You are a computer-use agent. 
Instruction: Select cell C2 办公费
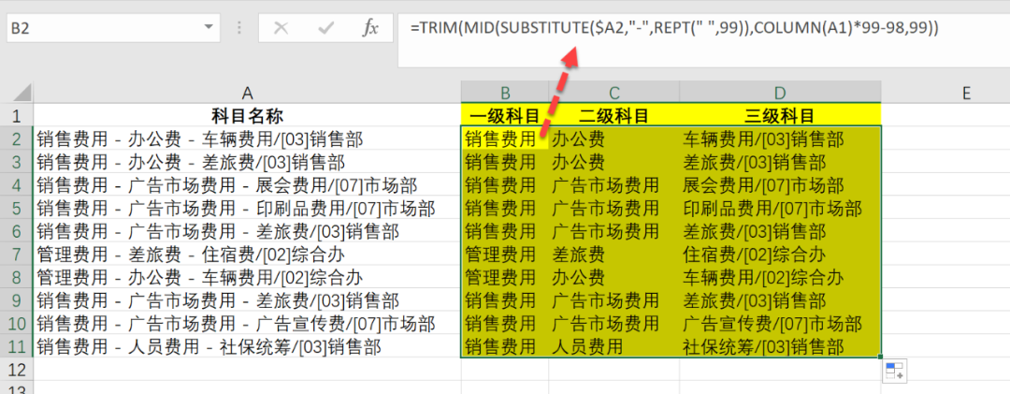click(x=613, y=139)
